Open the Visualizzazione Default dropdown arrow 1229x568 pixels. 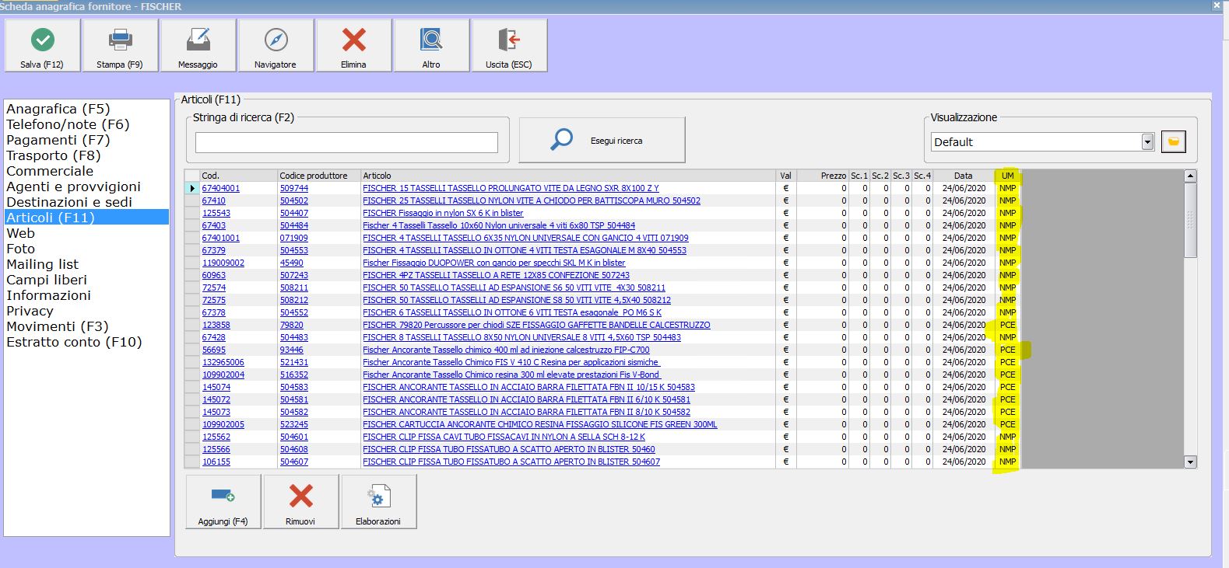pos(1146,142)
